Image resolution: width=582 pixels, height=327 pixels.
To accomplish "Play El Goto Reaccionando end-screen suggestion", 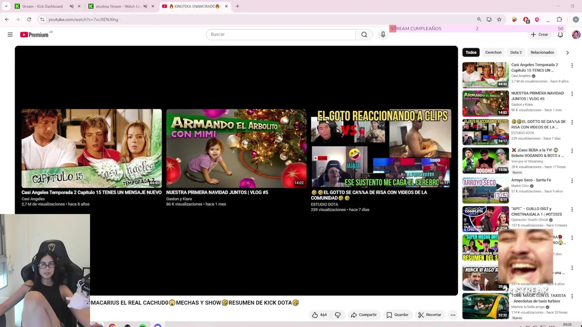I will click(x=381, y=148).
